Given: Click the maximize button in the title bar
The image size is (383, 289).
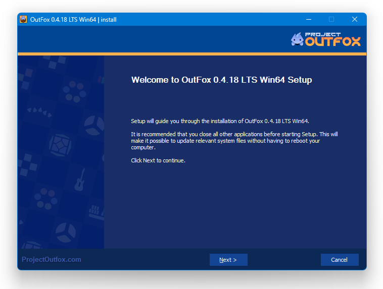Looking at the screenshot, I should tap(331, 19).
